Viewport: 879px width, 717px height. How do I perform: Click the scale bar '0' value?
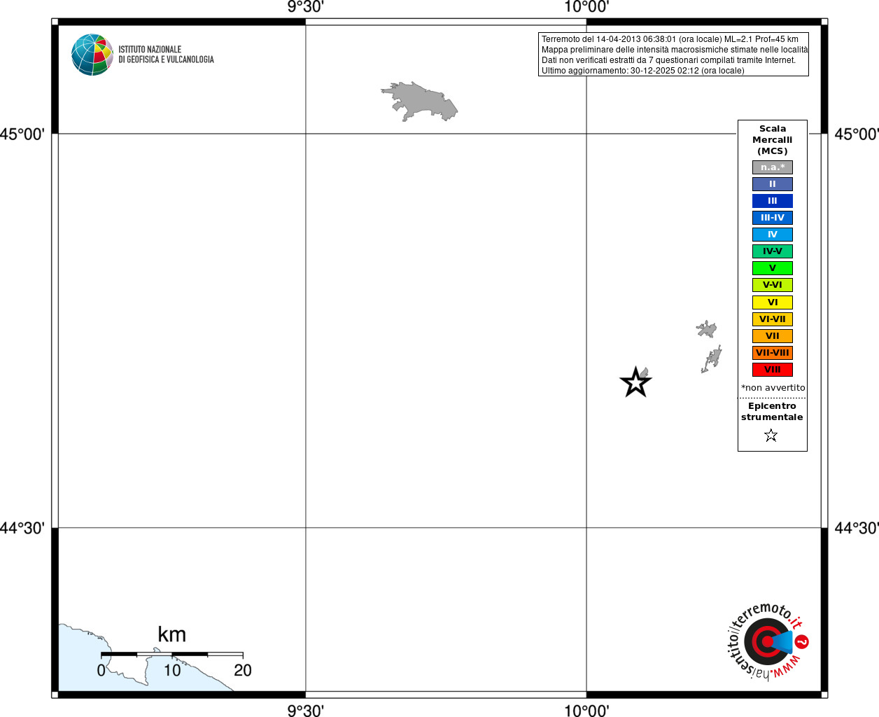click(101, 671)
